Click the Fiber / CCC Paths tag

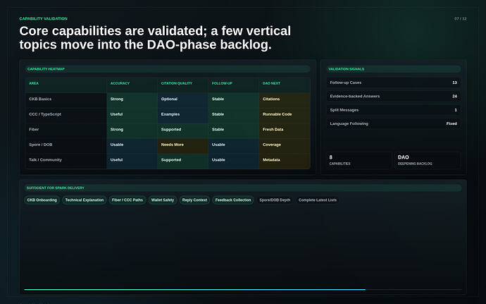pos(127,200)
